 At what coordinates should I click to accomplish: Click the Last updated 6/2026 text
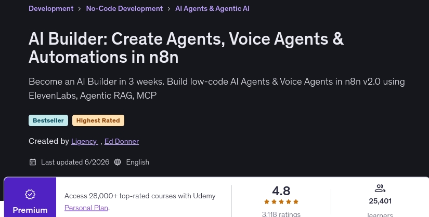(75, 162)
